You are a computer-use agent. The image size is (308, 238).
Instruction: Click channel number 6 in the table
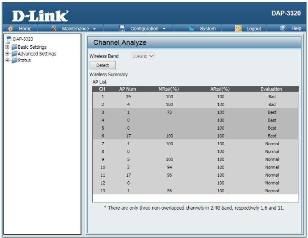[102, 136]
